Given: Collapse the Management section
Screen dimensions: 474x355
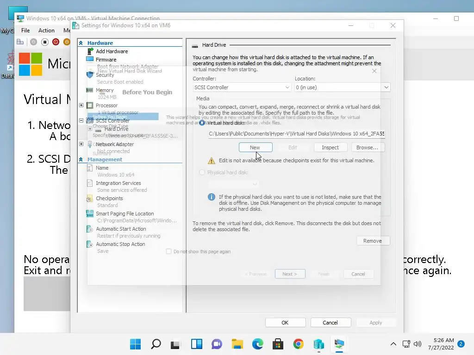Looking at the screenshot, I should click(81, 159).
